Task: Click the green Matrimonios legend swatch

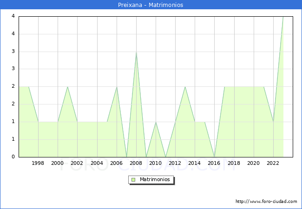Action: coord(133,180)
